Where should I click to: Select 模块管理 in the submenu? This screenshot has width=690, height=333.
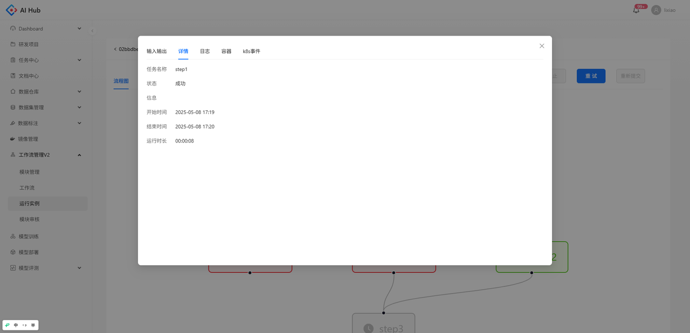[30, 172]
